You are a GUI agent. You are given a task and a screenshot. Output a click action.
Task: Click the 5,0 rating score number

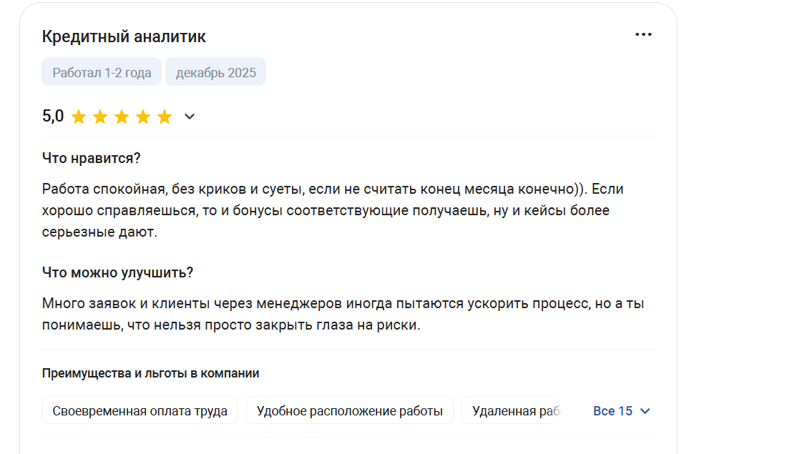click(53, 116)
